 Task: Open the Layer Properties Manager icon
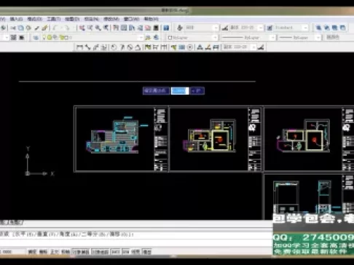click(36, 38)
